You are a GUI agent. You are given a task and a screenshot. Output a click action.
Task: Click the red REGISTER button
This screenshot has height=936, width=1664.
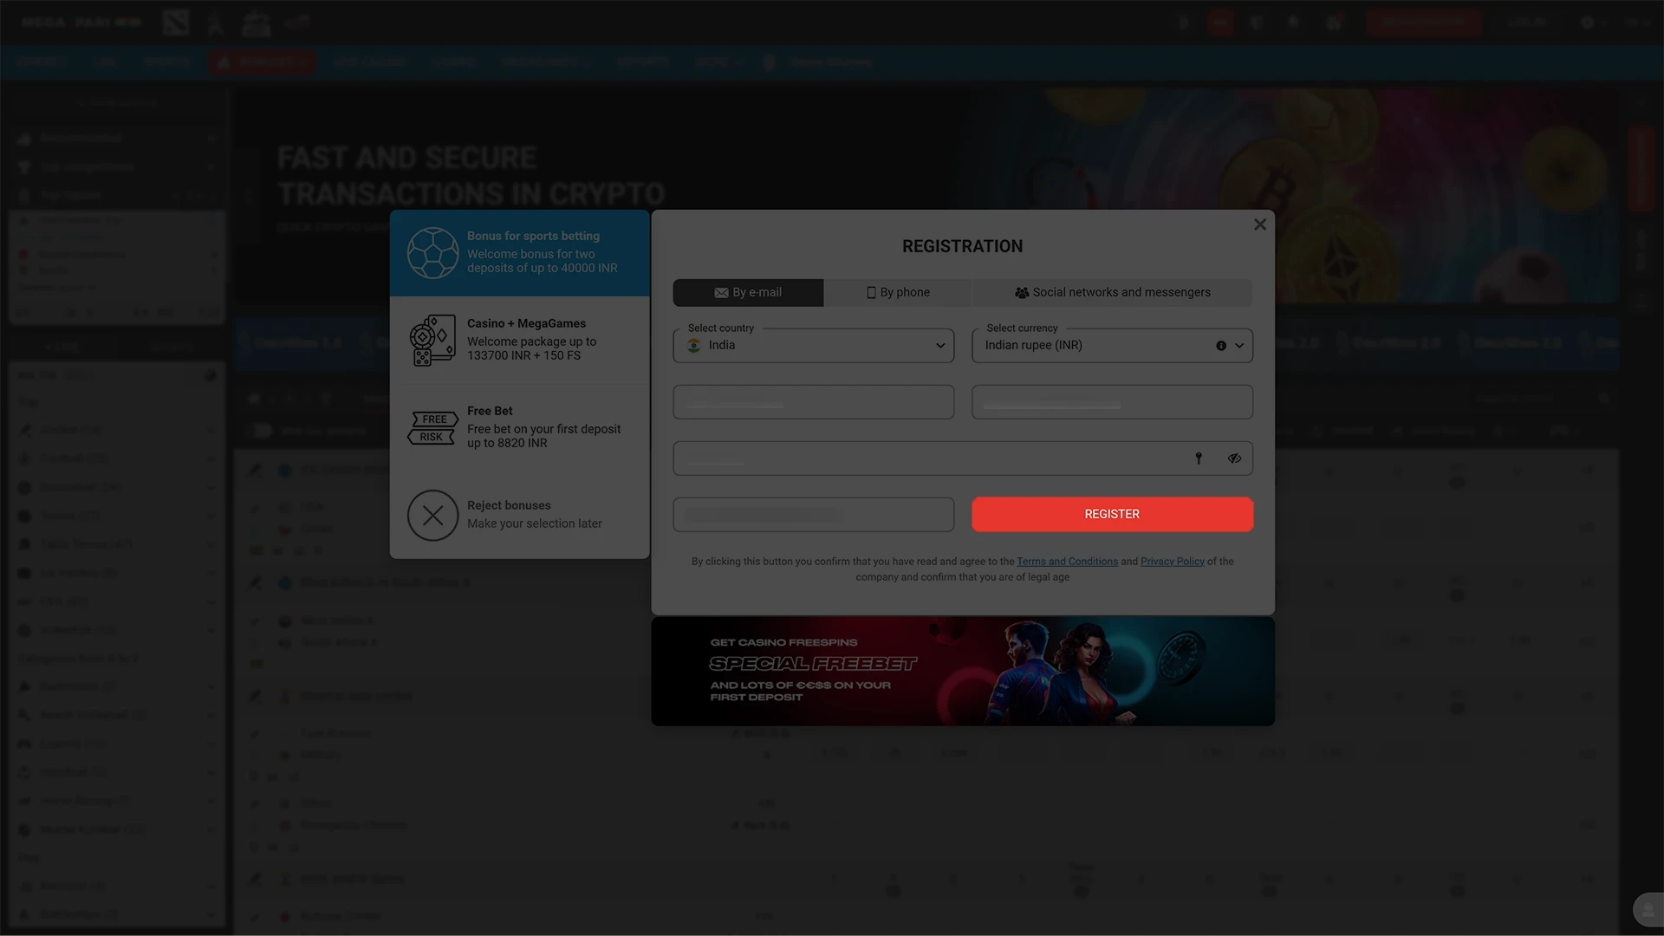click(1112, 513)
